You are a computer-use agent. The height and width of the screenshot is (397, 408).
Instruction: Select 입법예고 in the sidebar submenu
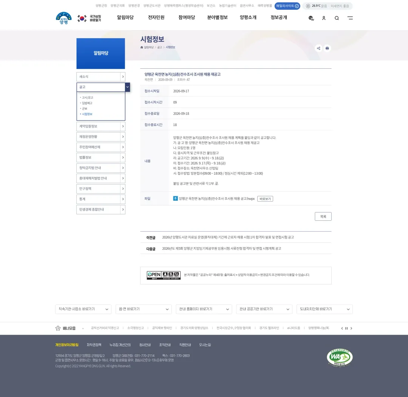tap(87, 103)
